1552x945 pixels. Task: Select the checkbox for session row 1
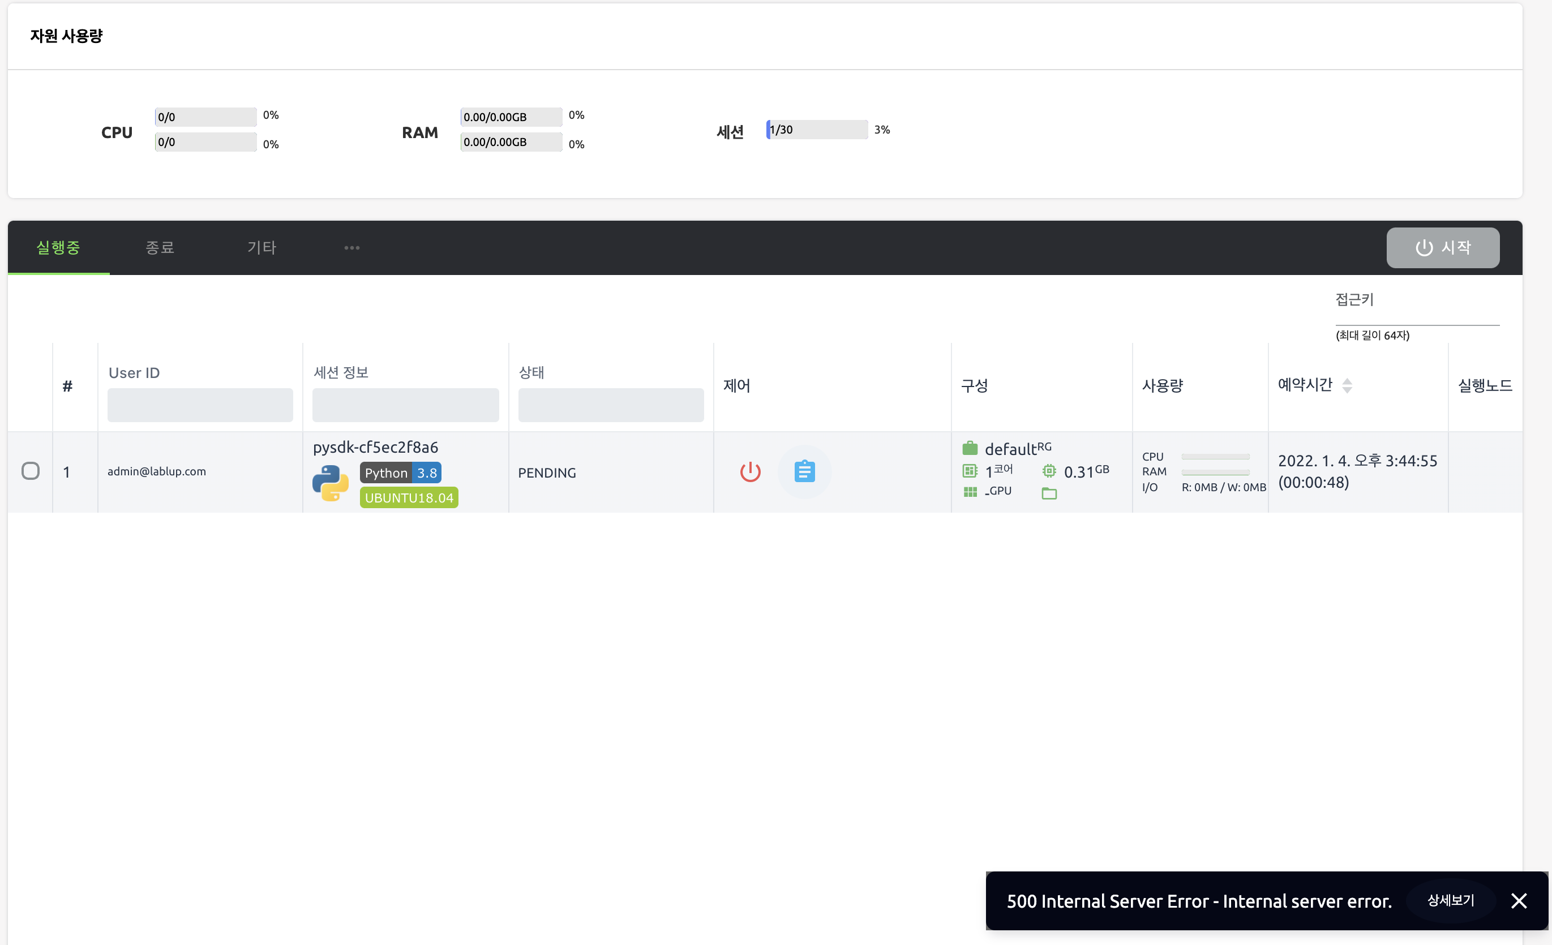(x=31, y=471)
